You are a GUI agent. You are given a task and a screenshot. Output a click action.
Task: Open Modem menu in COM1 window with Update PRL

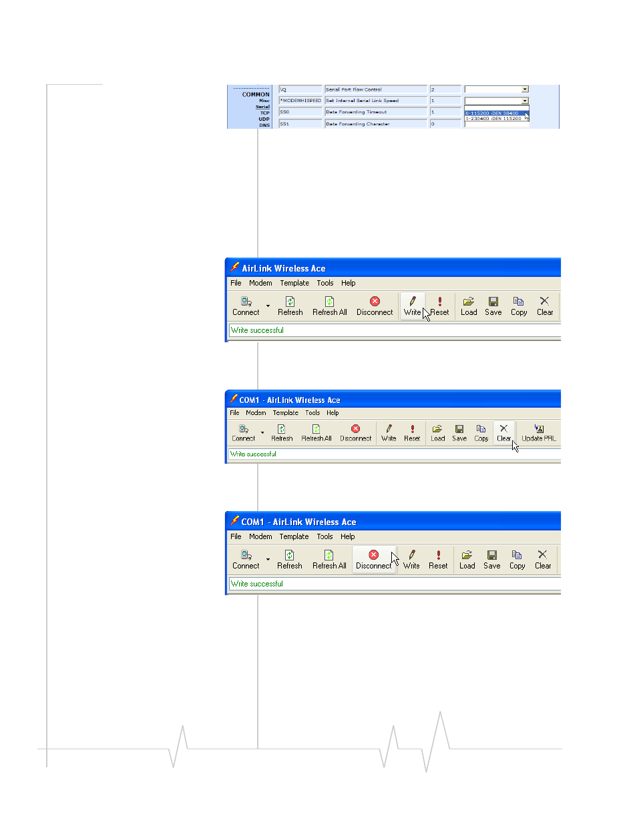256,413
